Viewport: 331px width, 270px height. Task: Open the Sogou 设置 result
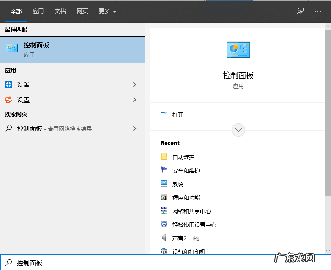tap(73, 100)
